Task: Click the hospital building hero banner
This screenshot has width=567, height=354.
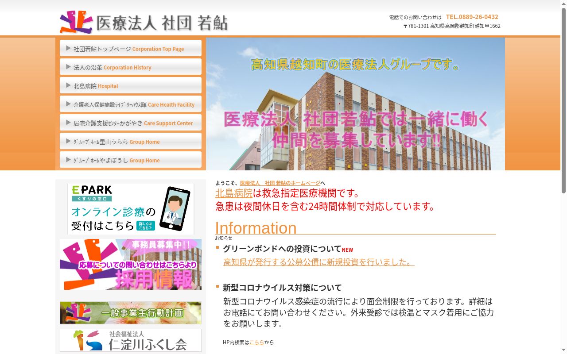Action: 355,104
